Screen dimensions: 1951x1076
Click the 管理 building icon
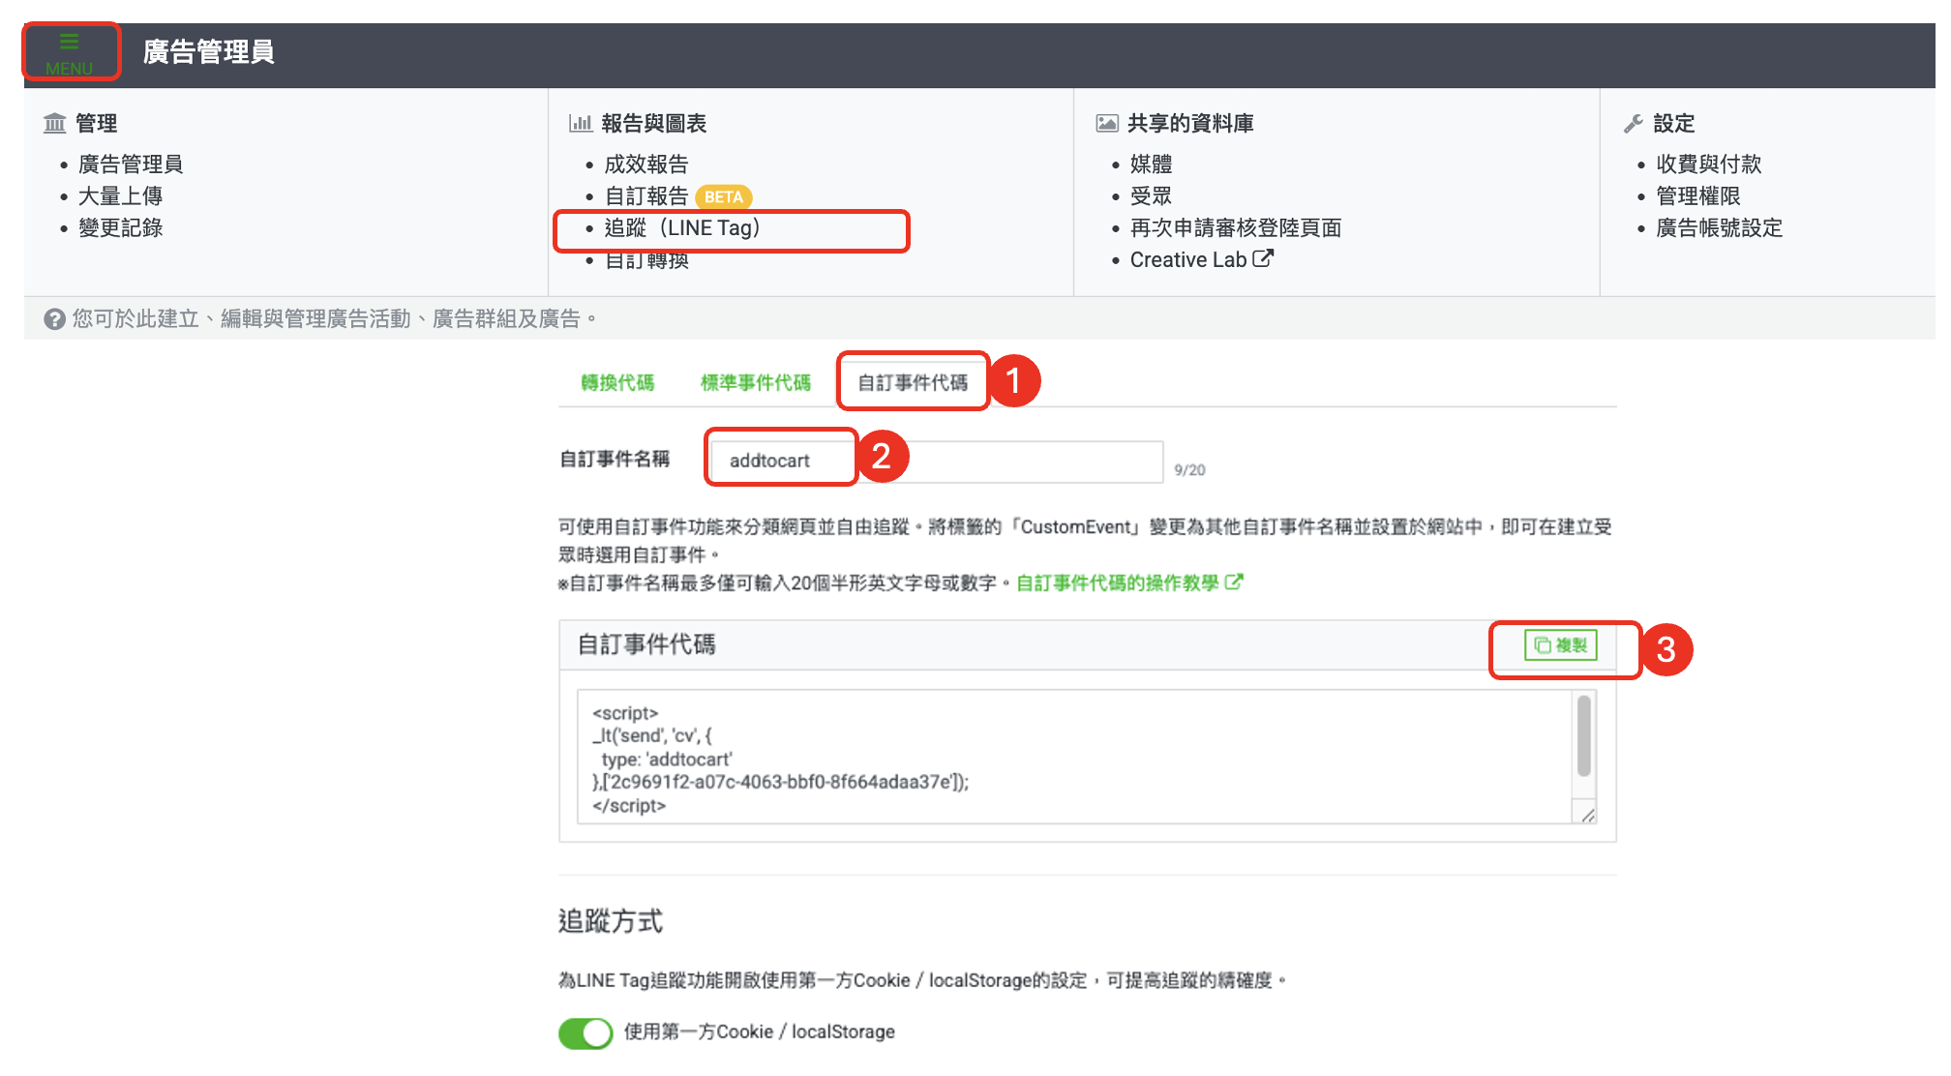(55, 123)
